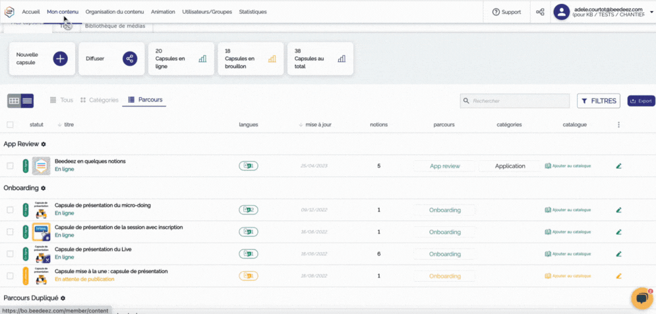Open the FILTRES filter panel

coord(599,101)
